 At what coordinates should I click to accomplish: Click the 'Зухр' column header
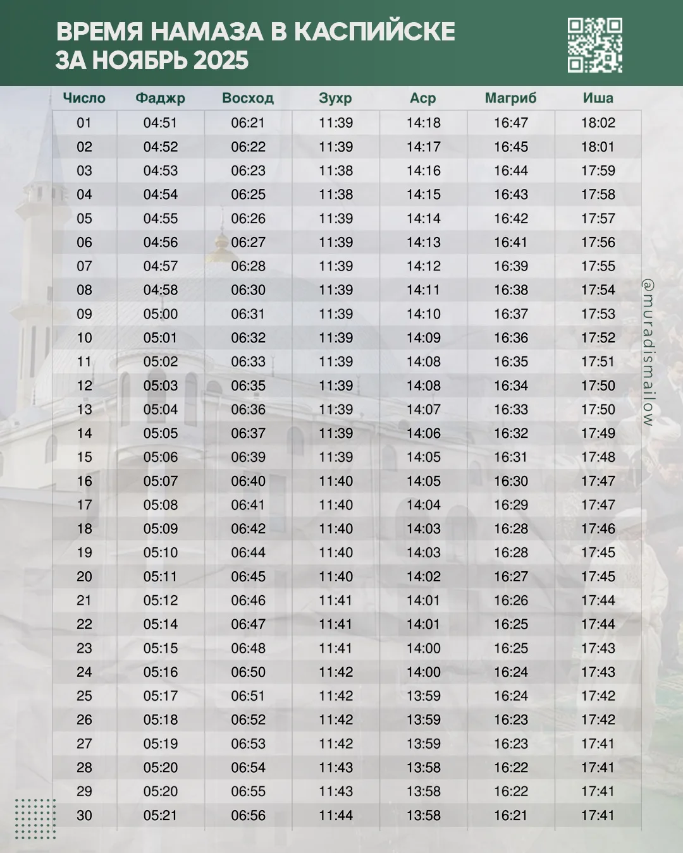coord(335,99)
